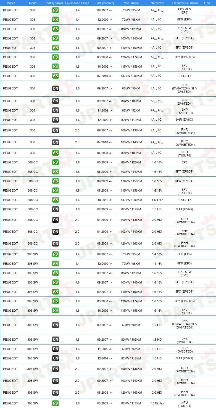Click PB fuel icon in 4A_, 4C_ 70kW / 95KM row
Screen dimensions: 216x408
pyautogui.click(x=55, y=11)
